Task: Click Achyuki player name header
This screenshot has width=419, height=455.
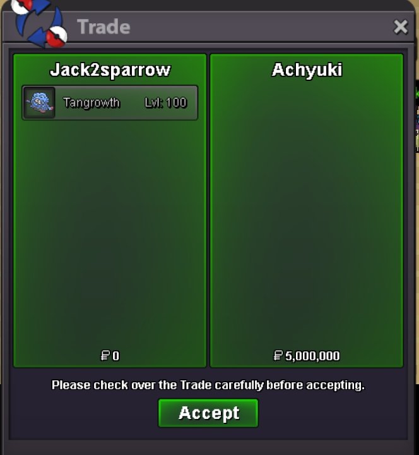Action: click(x=307, y=70)
